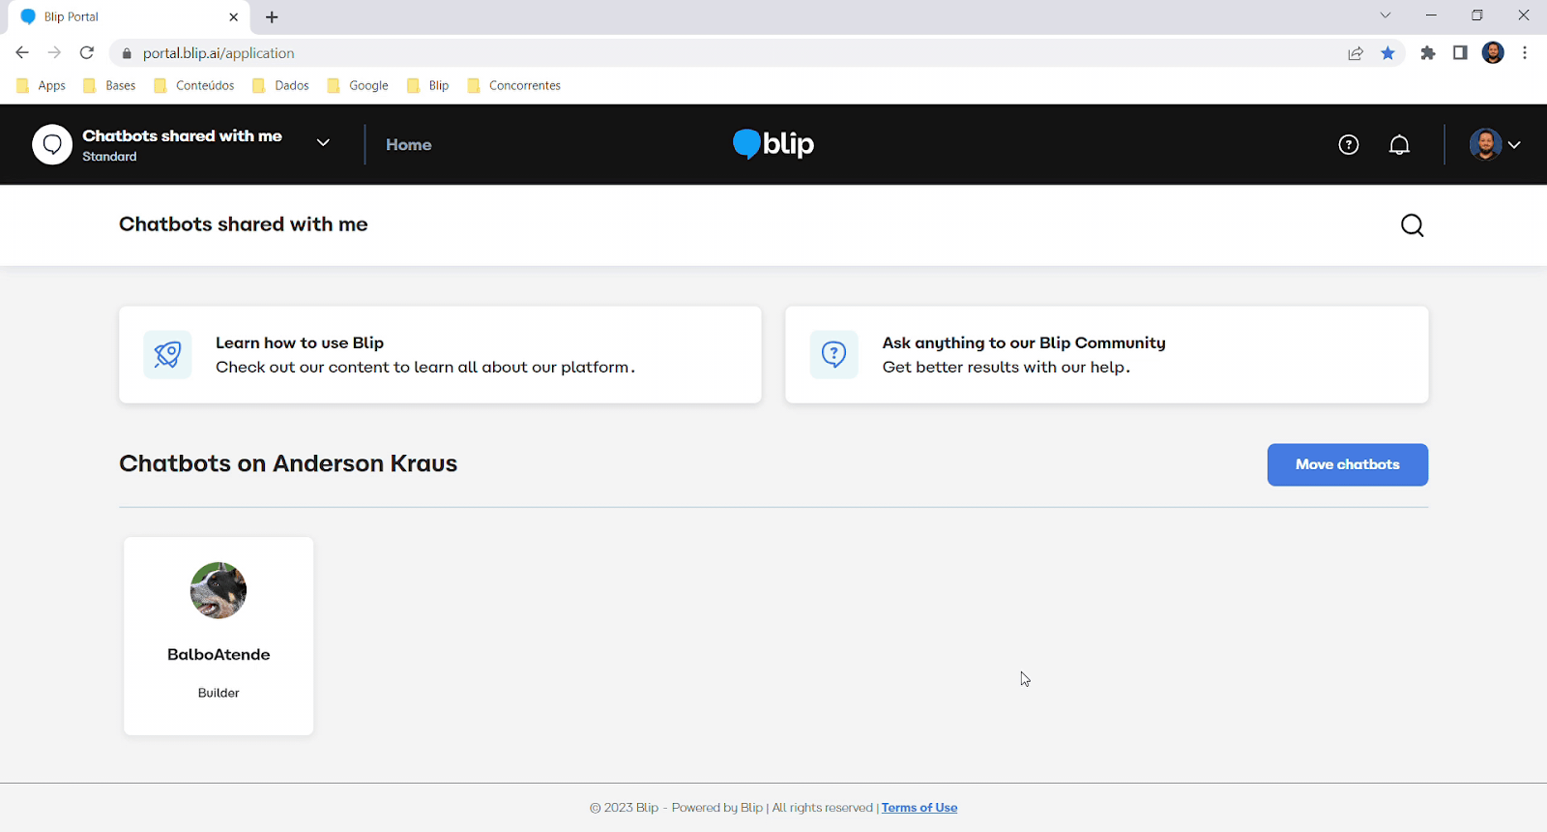Reload the page with refresh button
Image resolution: width=1547 pixels, height=832 pixels.
pyautogui.click(x=87, y=53)
